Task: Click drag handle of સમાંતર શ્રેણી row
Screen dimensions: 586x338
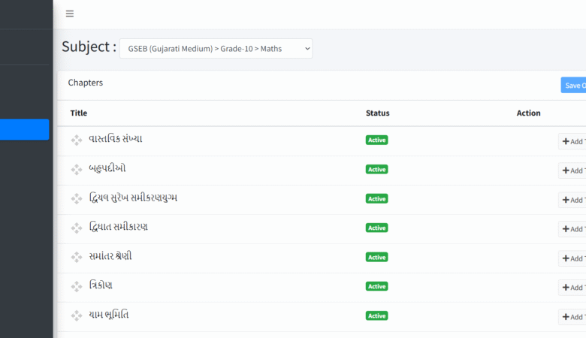Action: tap(77, 258)
